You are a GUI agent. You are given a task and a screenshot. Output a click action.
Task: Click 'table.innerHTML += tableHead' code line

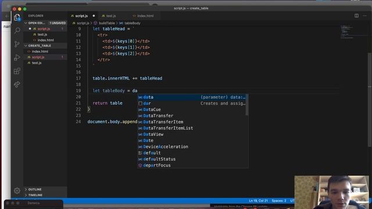point(127,78)
